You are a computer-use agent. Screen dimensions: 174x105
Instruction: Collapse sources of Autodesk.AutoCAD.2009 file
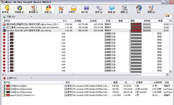[130, 31]
